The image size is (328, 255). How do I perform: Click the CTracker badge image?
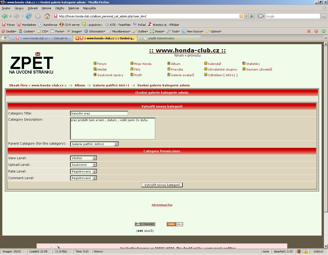[145, 224]
